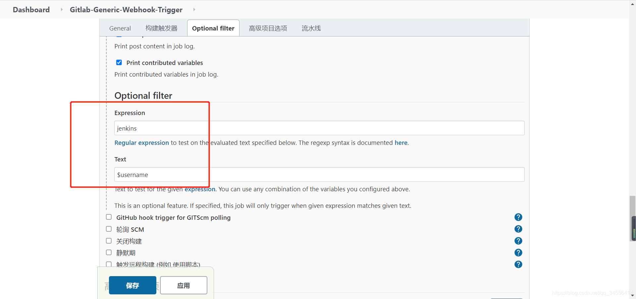Image resolution: width=636 pixels, height=299 pixels.
Task: Expand breadcrumb arrow after Gitlab-Generic-Webhook-Trigger
Action: point(194,10)
